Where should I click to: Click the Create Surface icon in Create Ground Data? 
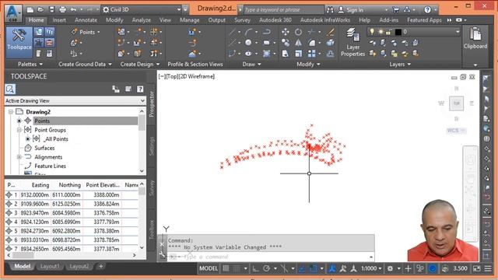[x=74, y=43]
